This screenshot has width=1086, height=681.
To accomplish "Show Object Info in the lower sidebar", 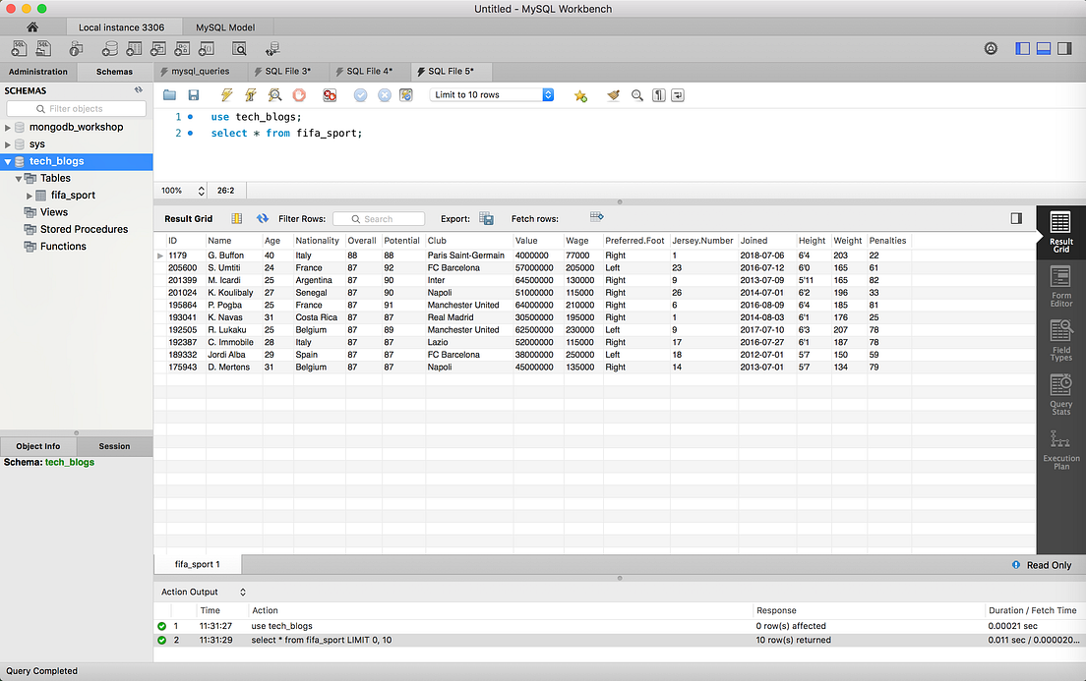I will pyautogui.click(x=37, y=445).
